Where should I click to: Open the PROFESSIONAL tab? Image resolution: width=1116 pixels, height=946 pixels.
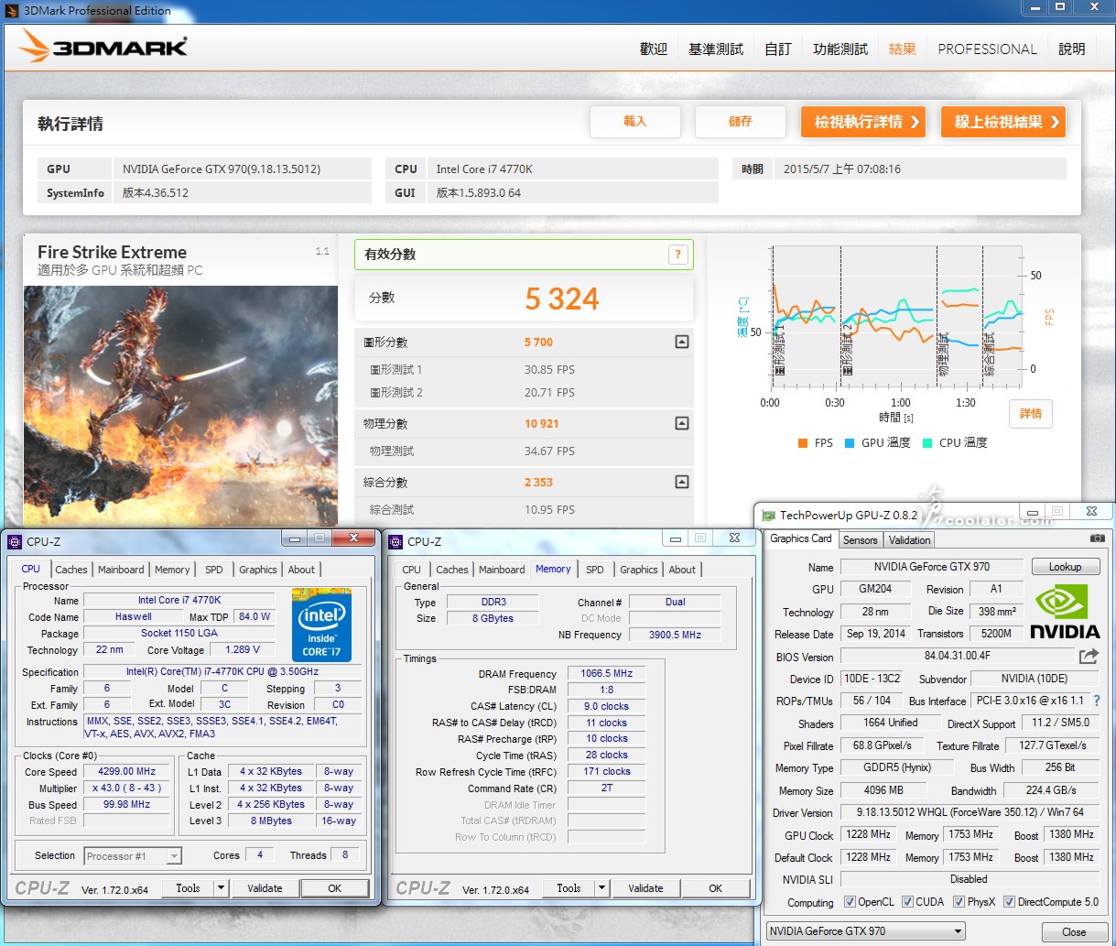click(x=987, y=49)
